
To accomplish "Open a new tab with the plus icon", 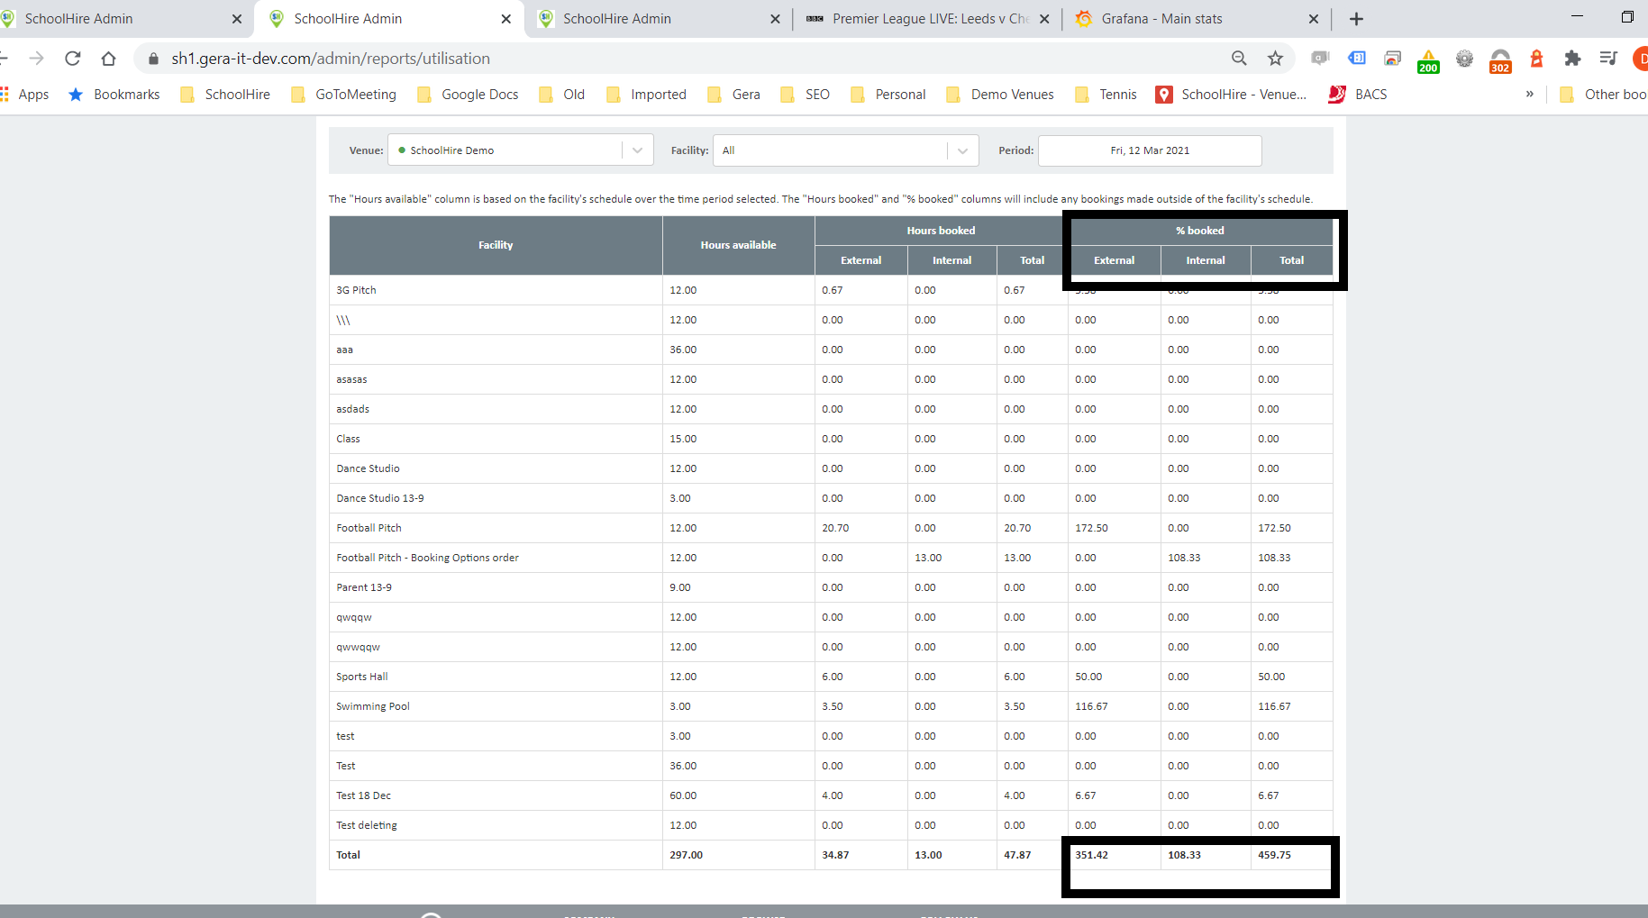I will tap(1356, 19).
